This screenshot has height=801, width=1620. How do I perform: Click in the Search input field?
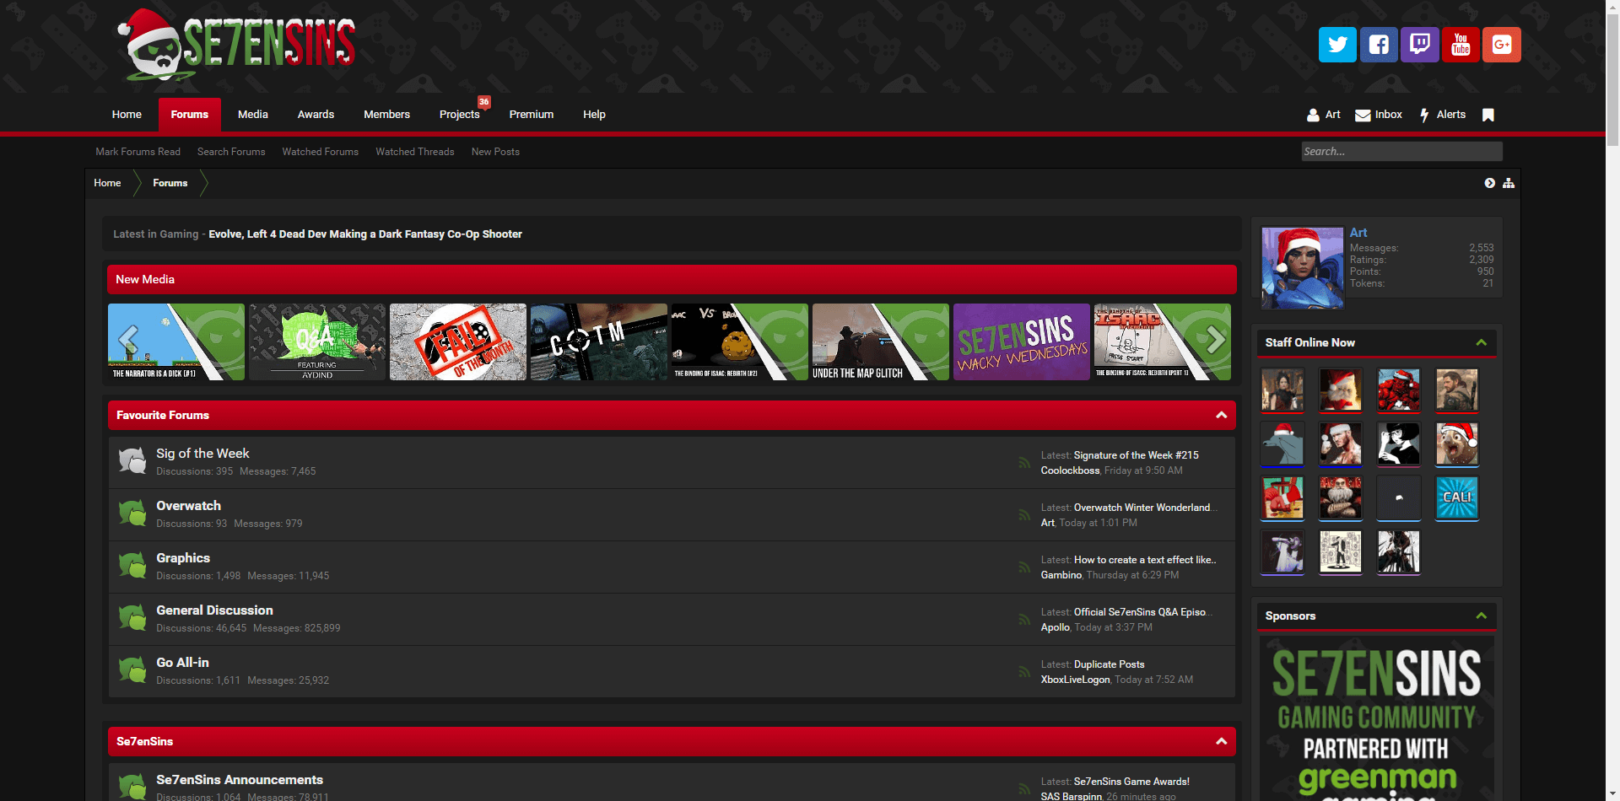click(x=1401, y=152)
